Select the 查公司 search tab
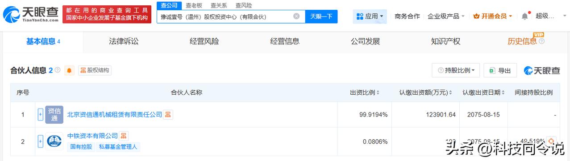This screenshot has width=570, height=161. [169, 5]
